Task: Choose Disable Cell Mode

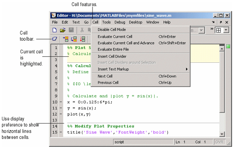Action: 141,30
